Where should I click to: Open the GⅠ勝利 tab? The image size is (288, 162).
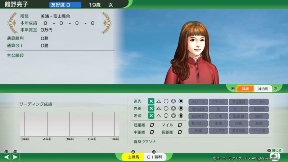155,157
